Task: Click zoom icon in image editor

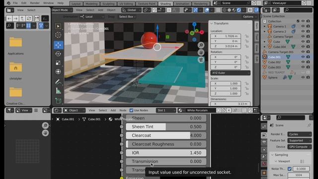Action: [45, 125]
